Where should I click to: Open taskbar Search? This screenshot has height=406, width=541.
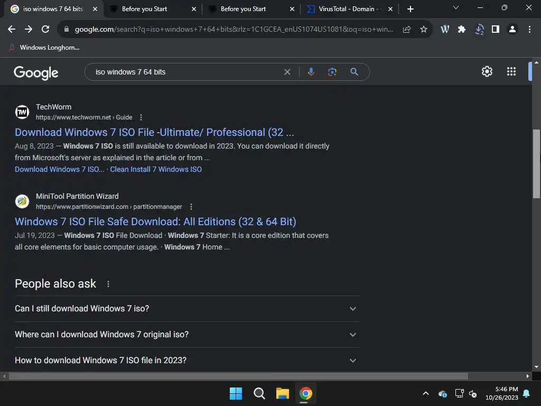pyautogui.click(x=259, y=393)
